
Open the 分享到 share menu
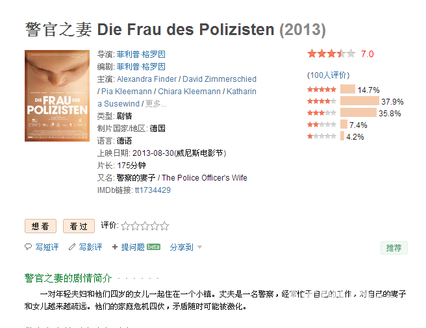181,247
